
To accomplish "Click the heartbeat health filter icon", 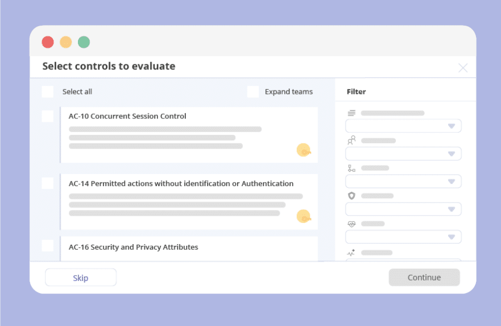I will point(351,224).
